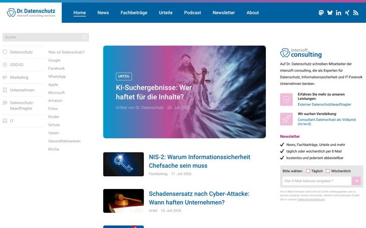Select the DSGVO sidebar category

(17, 65)
